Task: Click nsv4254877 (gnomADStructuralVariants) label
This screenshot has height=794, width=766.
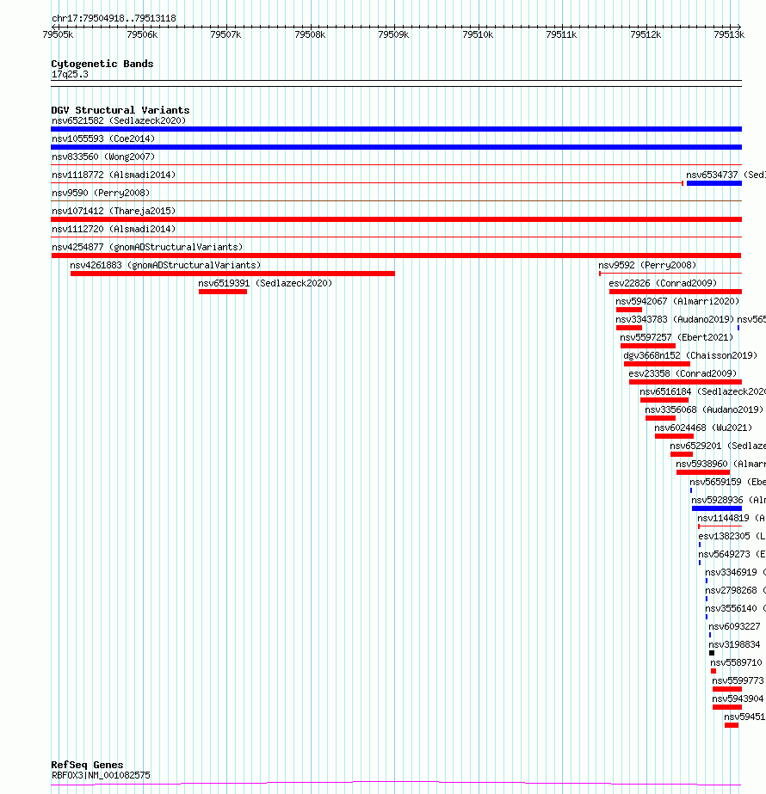Action: coord(147,247)
